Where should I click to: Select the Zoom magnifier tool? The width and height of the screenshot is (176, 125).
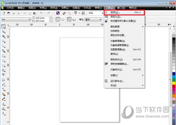pyautogui.click(x=4, y=41)
